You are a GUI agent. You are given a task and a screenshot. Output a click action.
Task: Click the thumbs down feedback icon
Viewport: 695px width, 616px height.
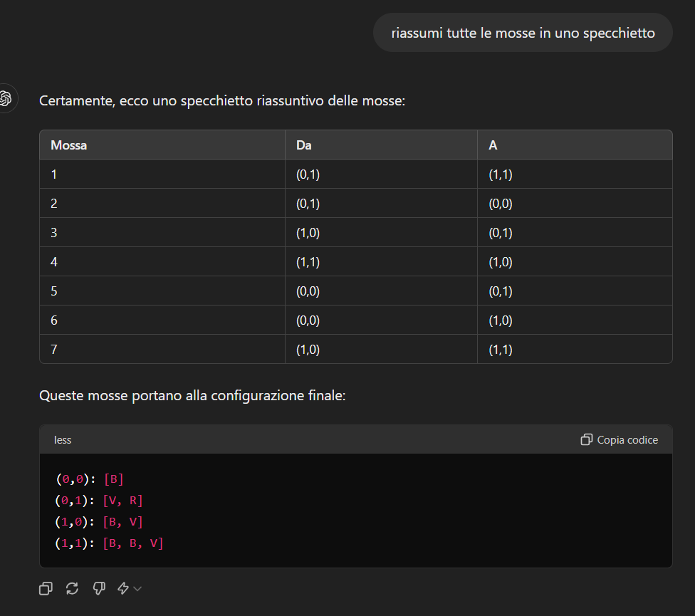tap(99, 588)
